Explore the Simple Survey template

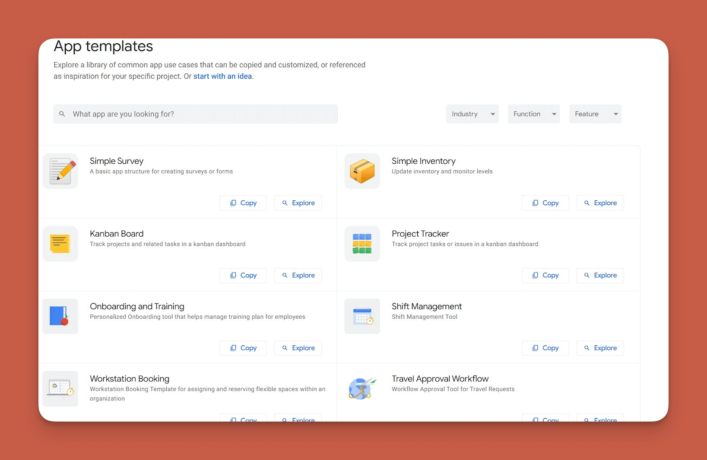pos(298,203)
